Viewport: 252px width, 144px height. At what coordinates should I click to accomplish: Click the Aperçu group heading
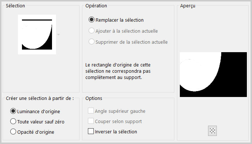(188, 6)
